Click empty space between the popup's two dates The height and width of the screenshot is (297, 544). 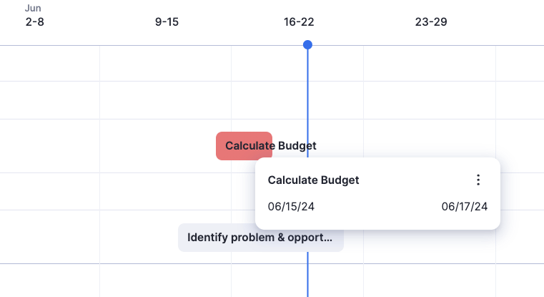(377, 207)
